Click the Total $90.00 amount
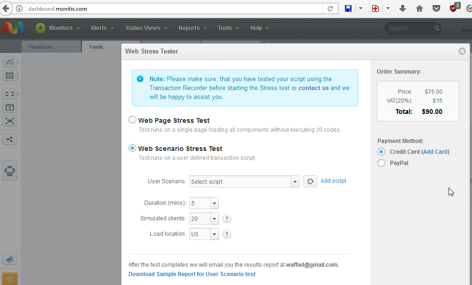 click(432, 112)
